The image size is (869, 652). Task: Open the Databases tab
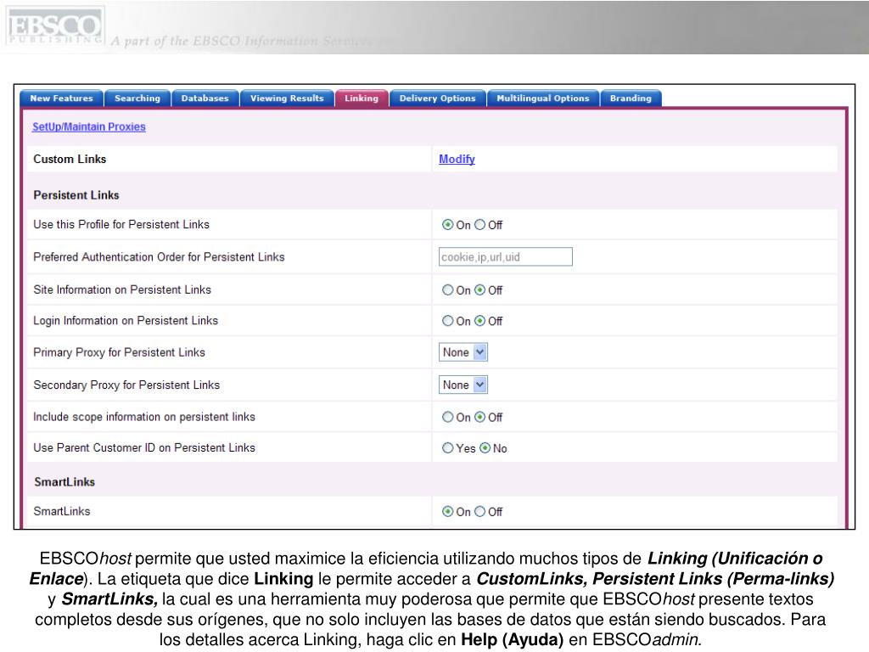(x=205, y=98)
